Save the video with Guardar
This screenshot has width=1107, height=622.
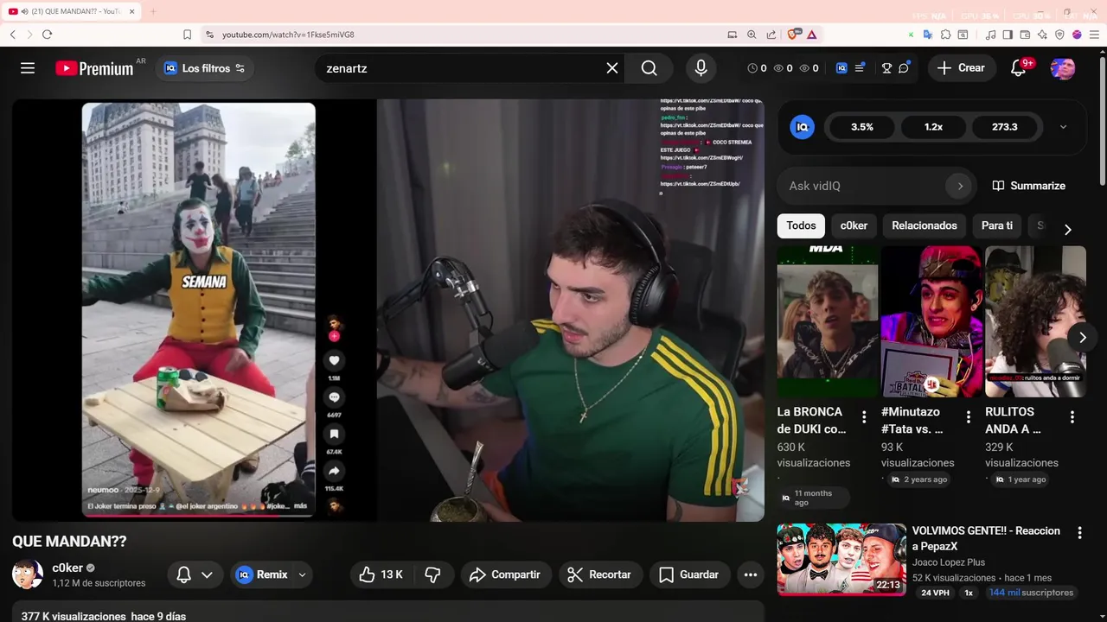pos(689,574)
